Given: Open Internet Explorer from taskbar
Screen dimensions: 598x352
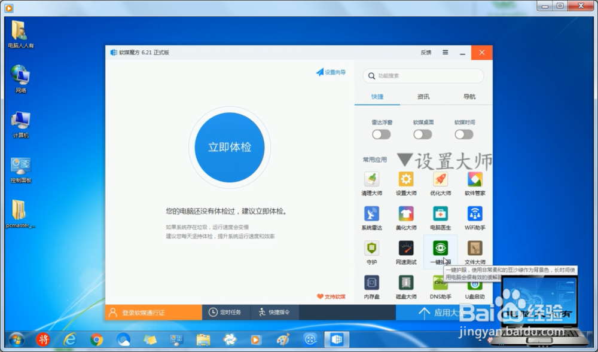Looking at the screenshot, I should pos(70,339).
